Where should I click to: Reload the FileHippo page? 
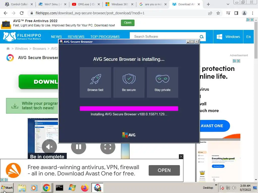pyautogui.click(x=22, y=13)
